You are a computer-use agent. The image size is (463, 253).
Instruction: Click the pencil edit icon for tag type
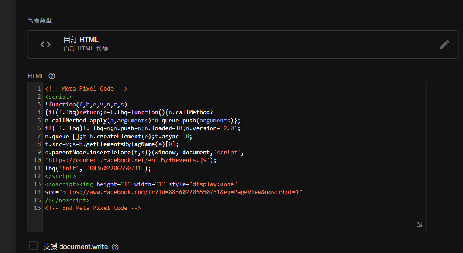[444, 44]
